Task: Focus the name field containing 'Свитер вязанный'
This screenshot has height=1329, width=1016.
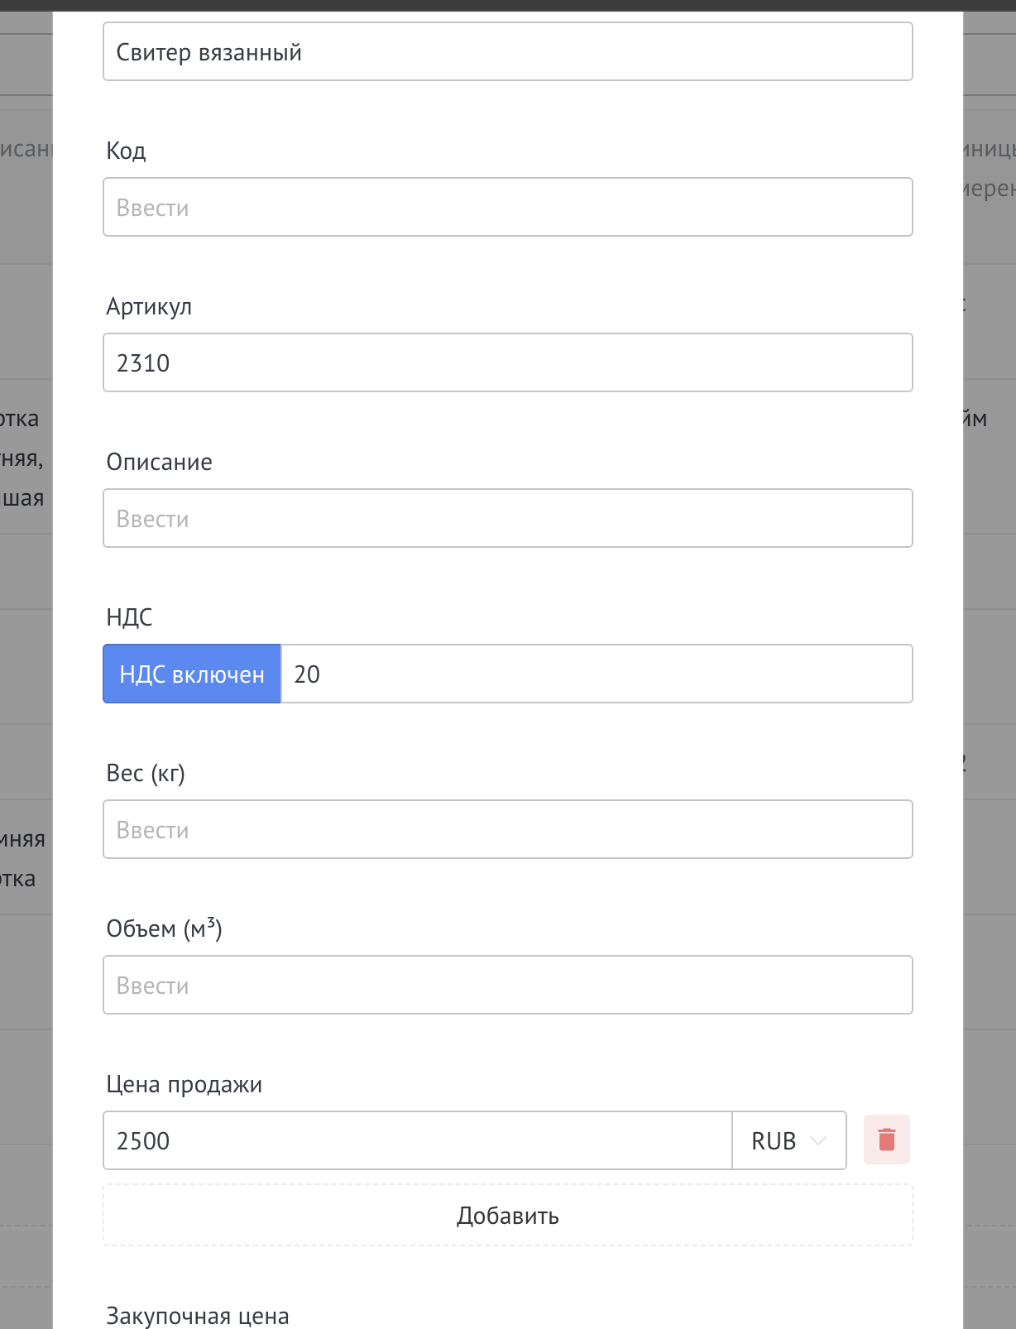Action: (x=507, y=51)
